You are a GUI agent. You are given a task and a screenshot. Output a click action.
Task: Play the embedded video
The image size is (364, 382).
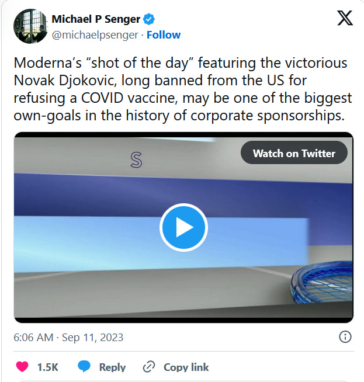click(x=183, y=227)
